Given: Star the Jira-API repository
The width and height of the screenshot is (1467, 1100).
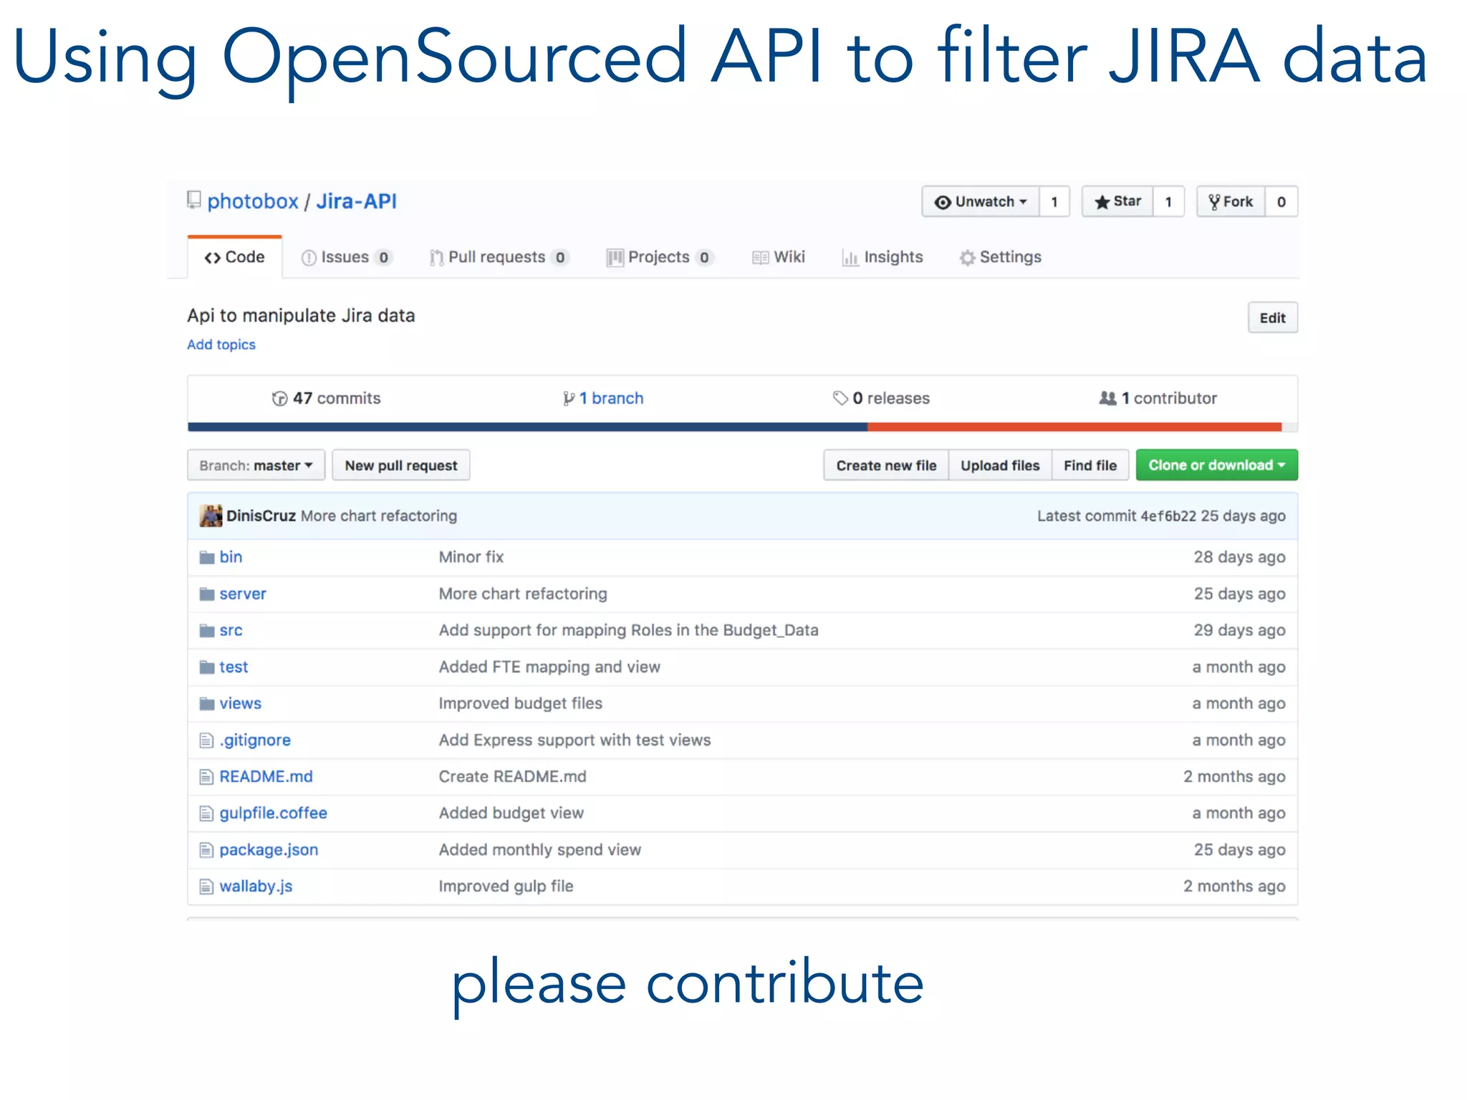Looking at the screenshot, I should [x=1117, y=201].
